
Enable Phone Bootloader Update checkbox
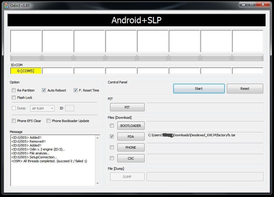[48, 121]
